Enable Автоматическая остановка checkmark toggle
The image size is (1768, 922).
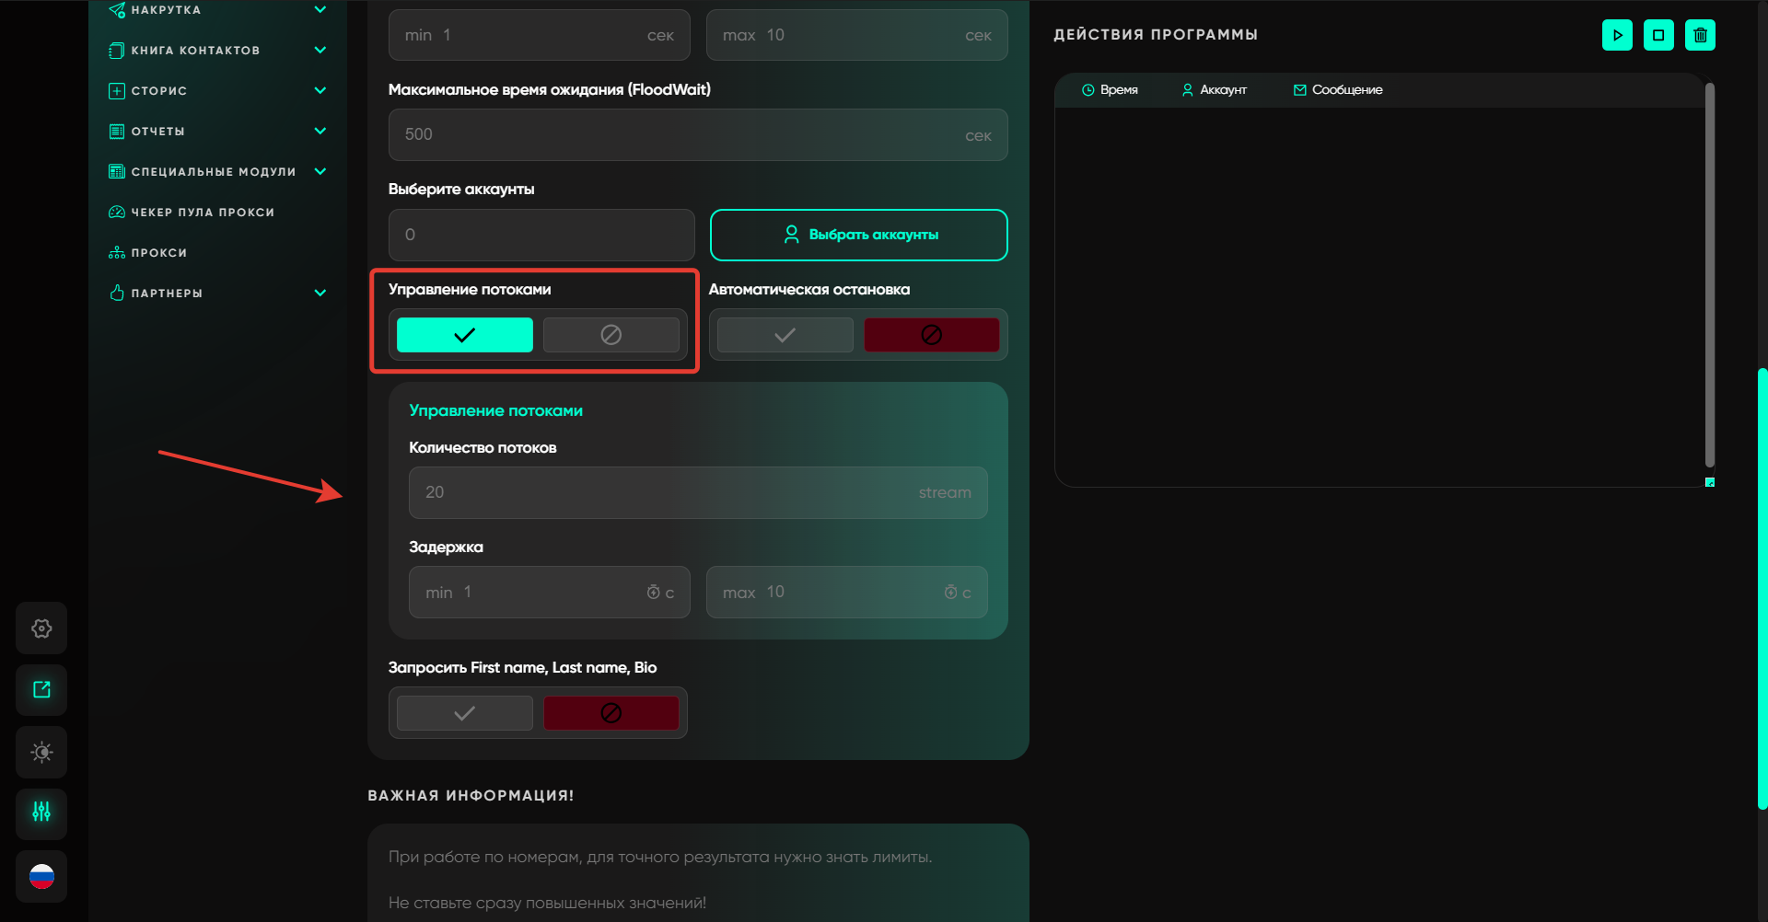[x=785, y=335]
